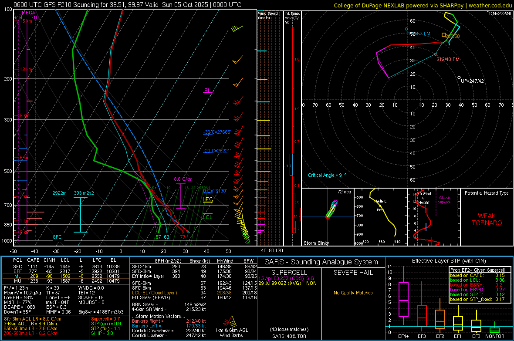Click the SHIP = 0.8 value
The height and width of the screenshot is (341, 514).
(x=102, y=333)
